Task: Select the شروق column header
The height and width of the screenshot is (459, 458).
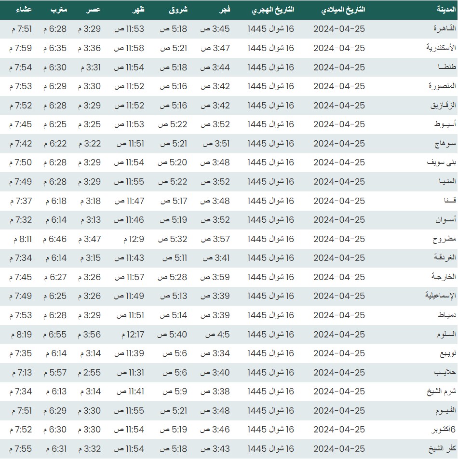Action: 178,10
